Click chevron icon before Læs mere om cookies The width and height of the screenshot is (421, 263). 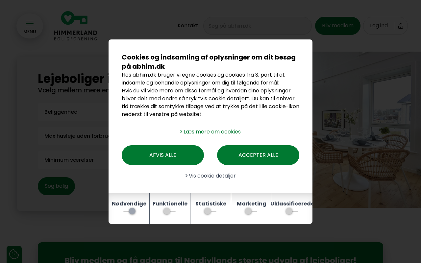click(x=181, y=131)
